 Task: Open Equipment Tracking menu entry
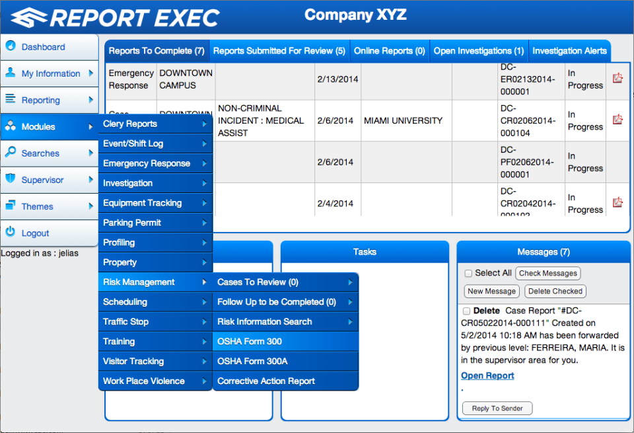(155, 203)
